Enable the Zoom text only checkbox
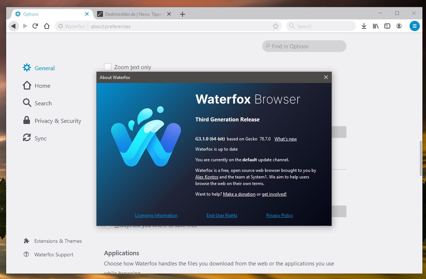This screenshot has width=426, height=279. (108, 67)
